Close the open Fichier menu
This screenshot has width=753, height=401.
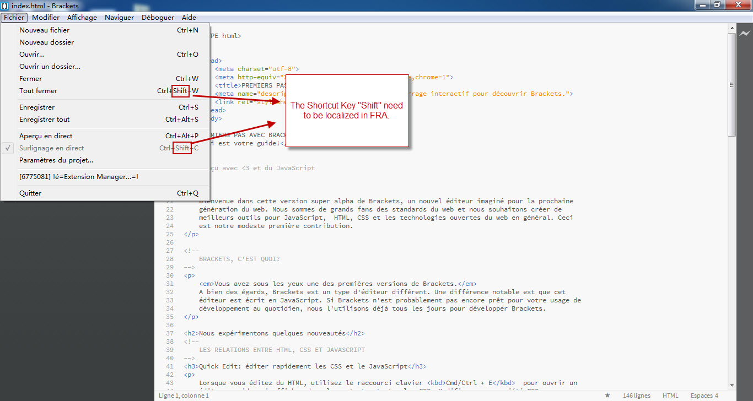pyautogui.click(x=14, y=17)
